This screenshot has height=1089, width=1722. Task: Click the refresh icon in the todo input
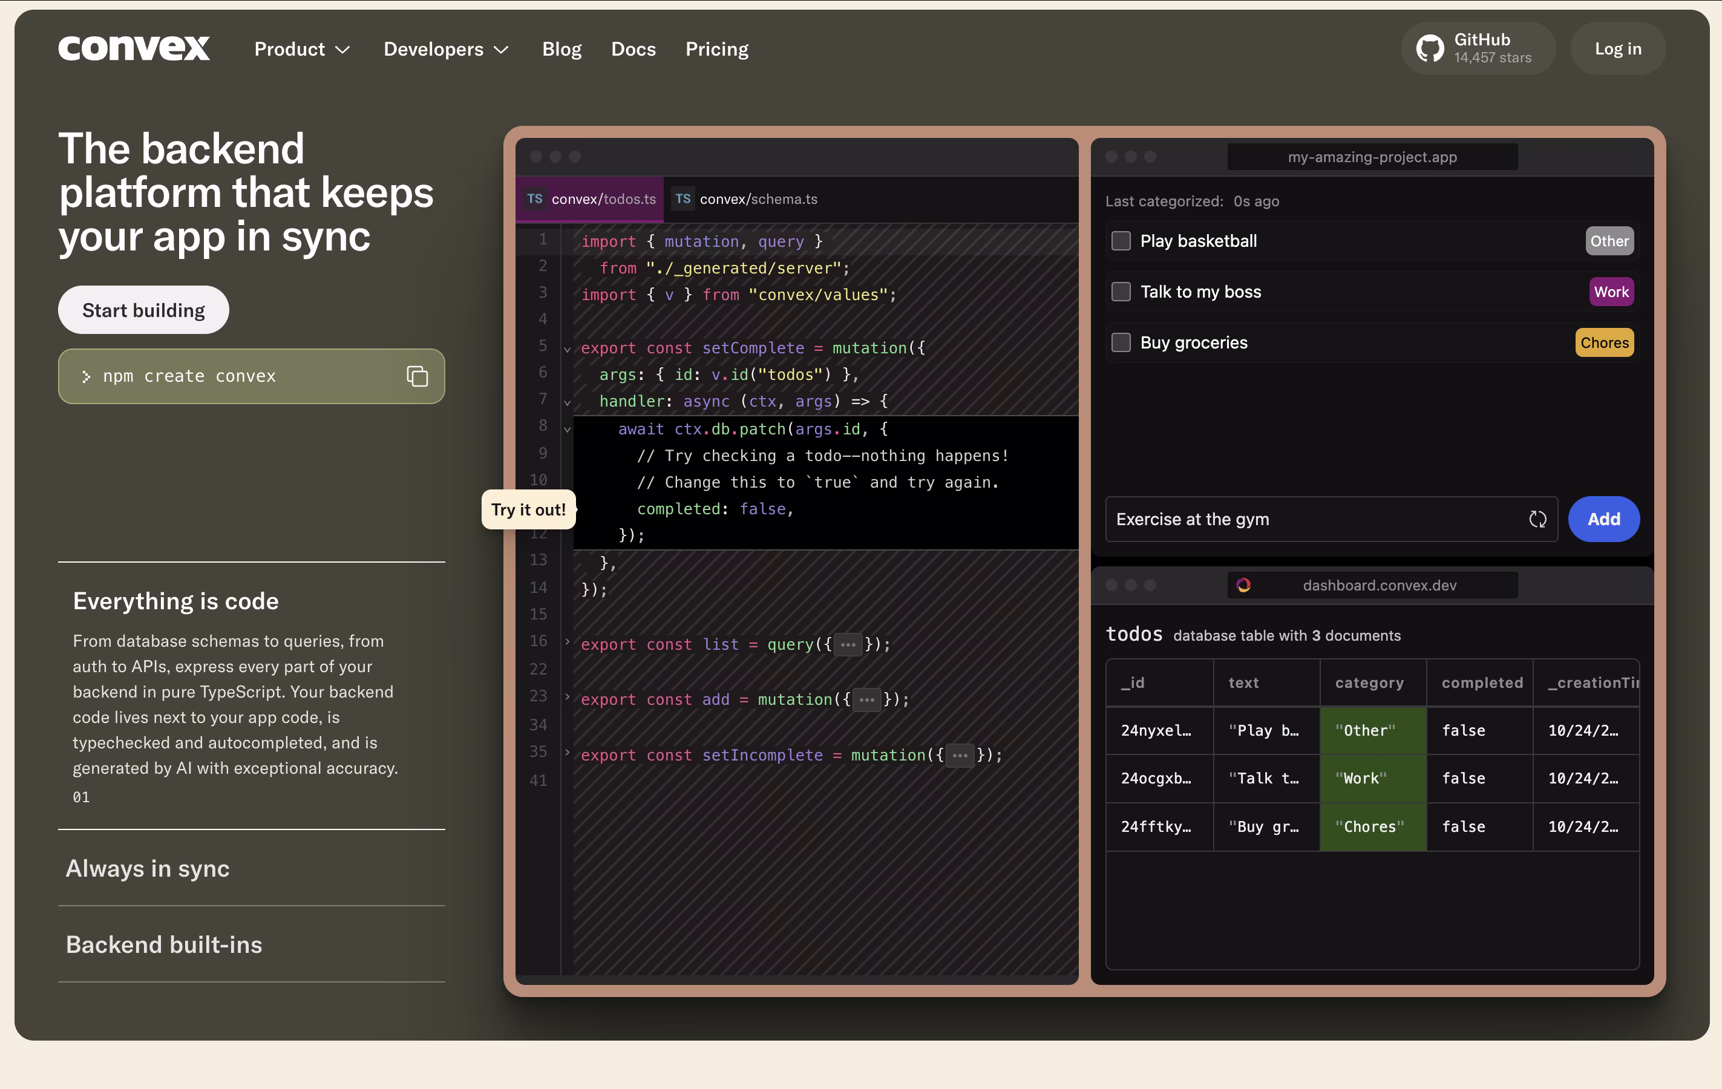[1537, 519]
